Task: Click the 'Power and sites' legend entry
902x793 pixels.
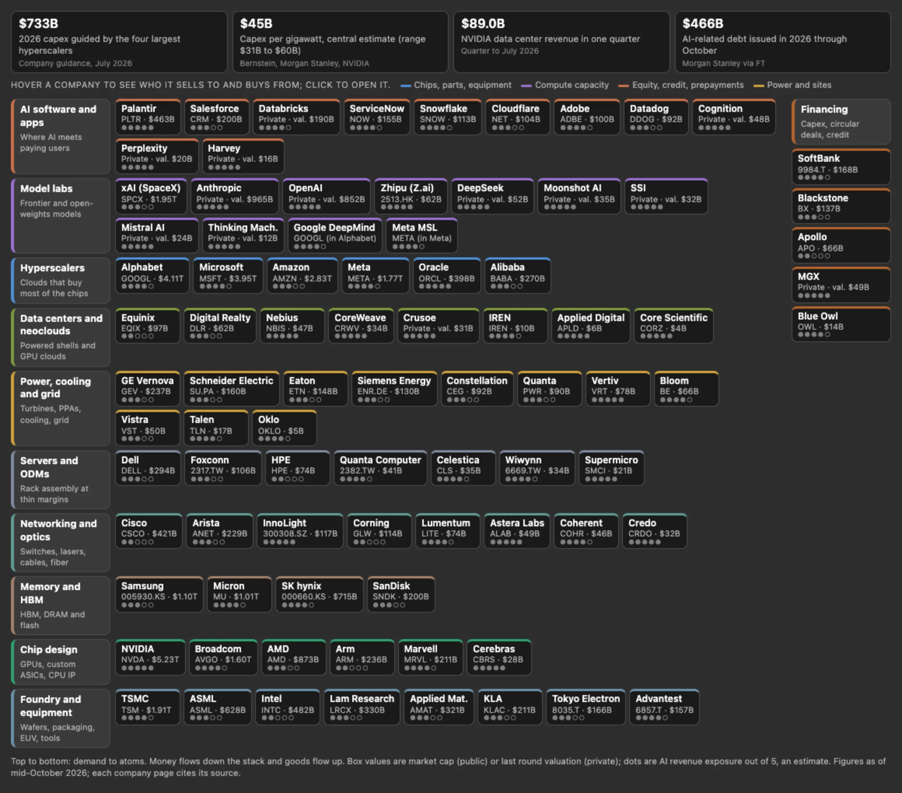Action: point(793,85)
